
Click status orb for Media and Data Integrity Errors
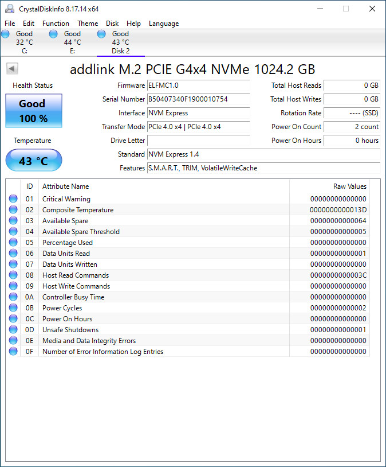click(13, 340)
